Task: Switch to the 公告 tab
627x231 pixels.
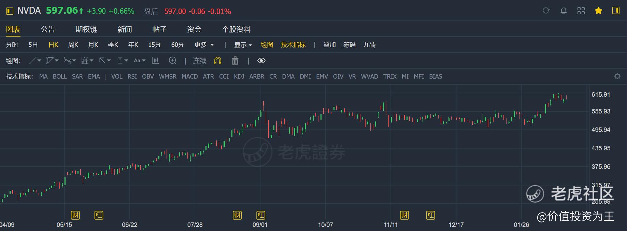Action: coord(48,29)
